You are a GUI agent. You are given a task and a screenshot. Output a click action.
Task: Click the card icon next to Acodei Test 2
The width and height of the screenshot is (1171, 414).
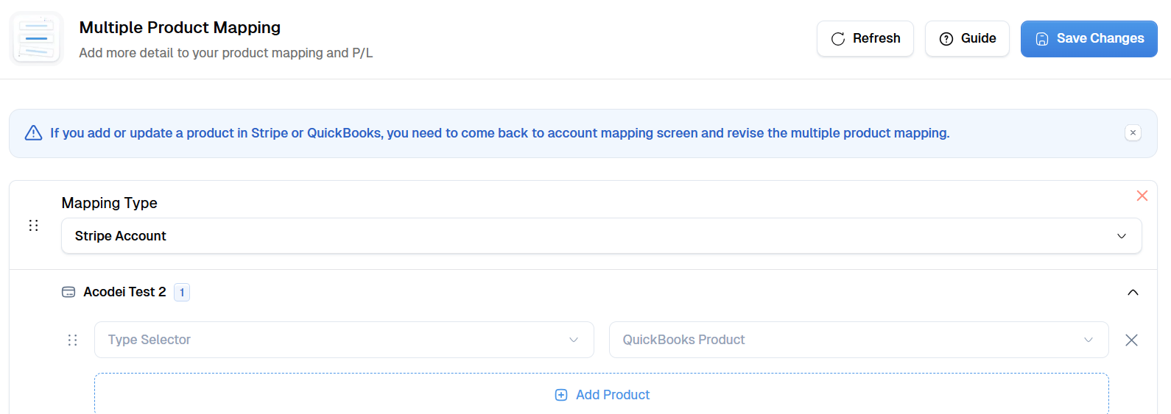coord(68,292)
